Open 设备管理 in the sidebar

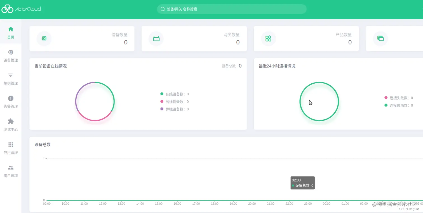point(11,56)
